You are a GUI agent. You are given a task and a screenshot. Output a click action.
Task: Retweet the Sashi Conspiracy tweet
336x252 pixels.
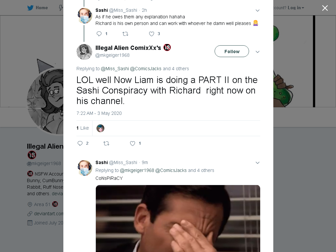(106, 143)
